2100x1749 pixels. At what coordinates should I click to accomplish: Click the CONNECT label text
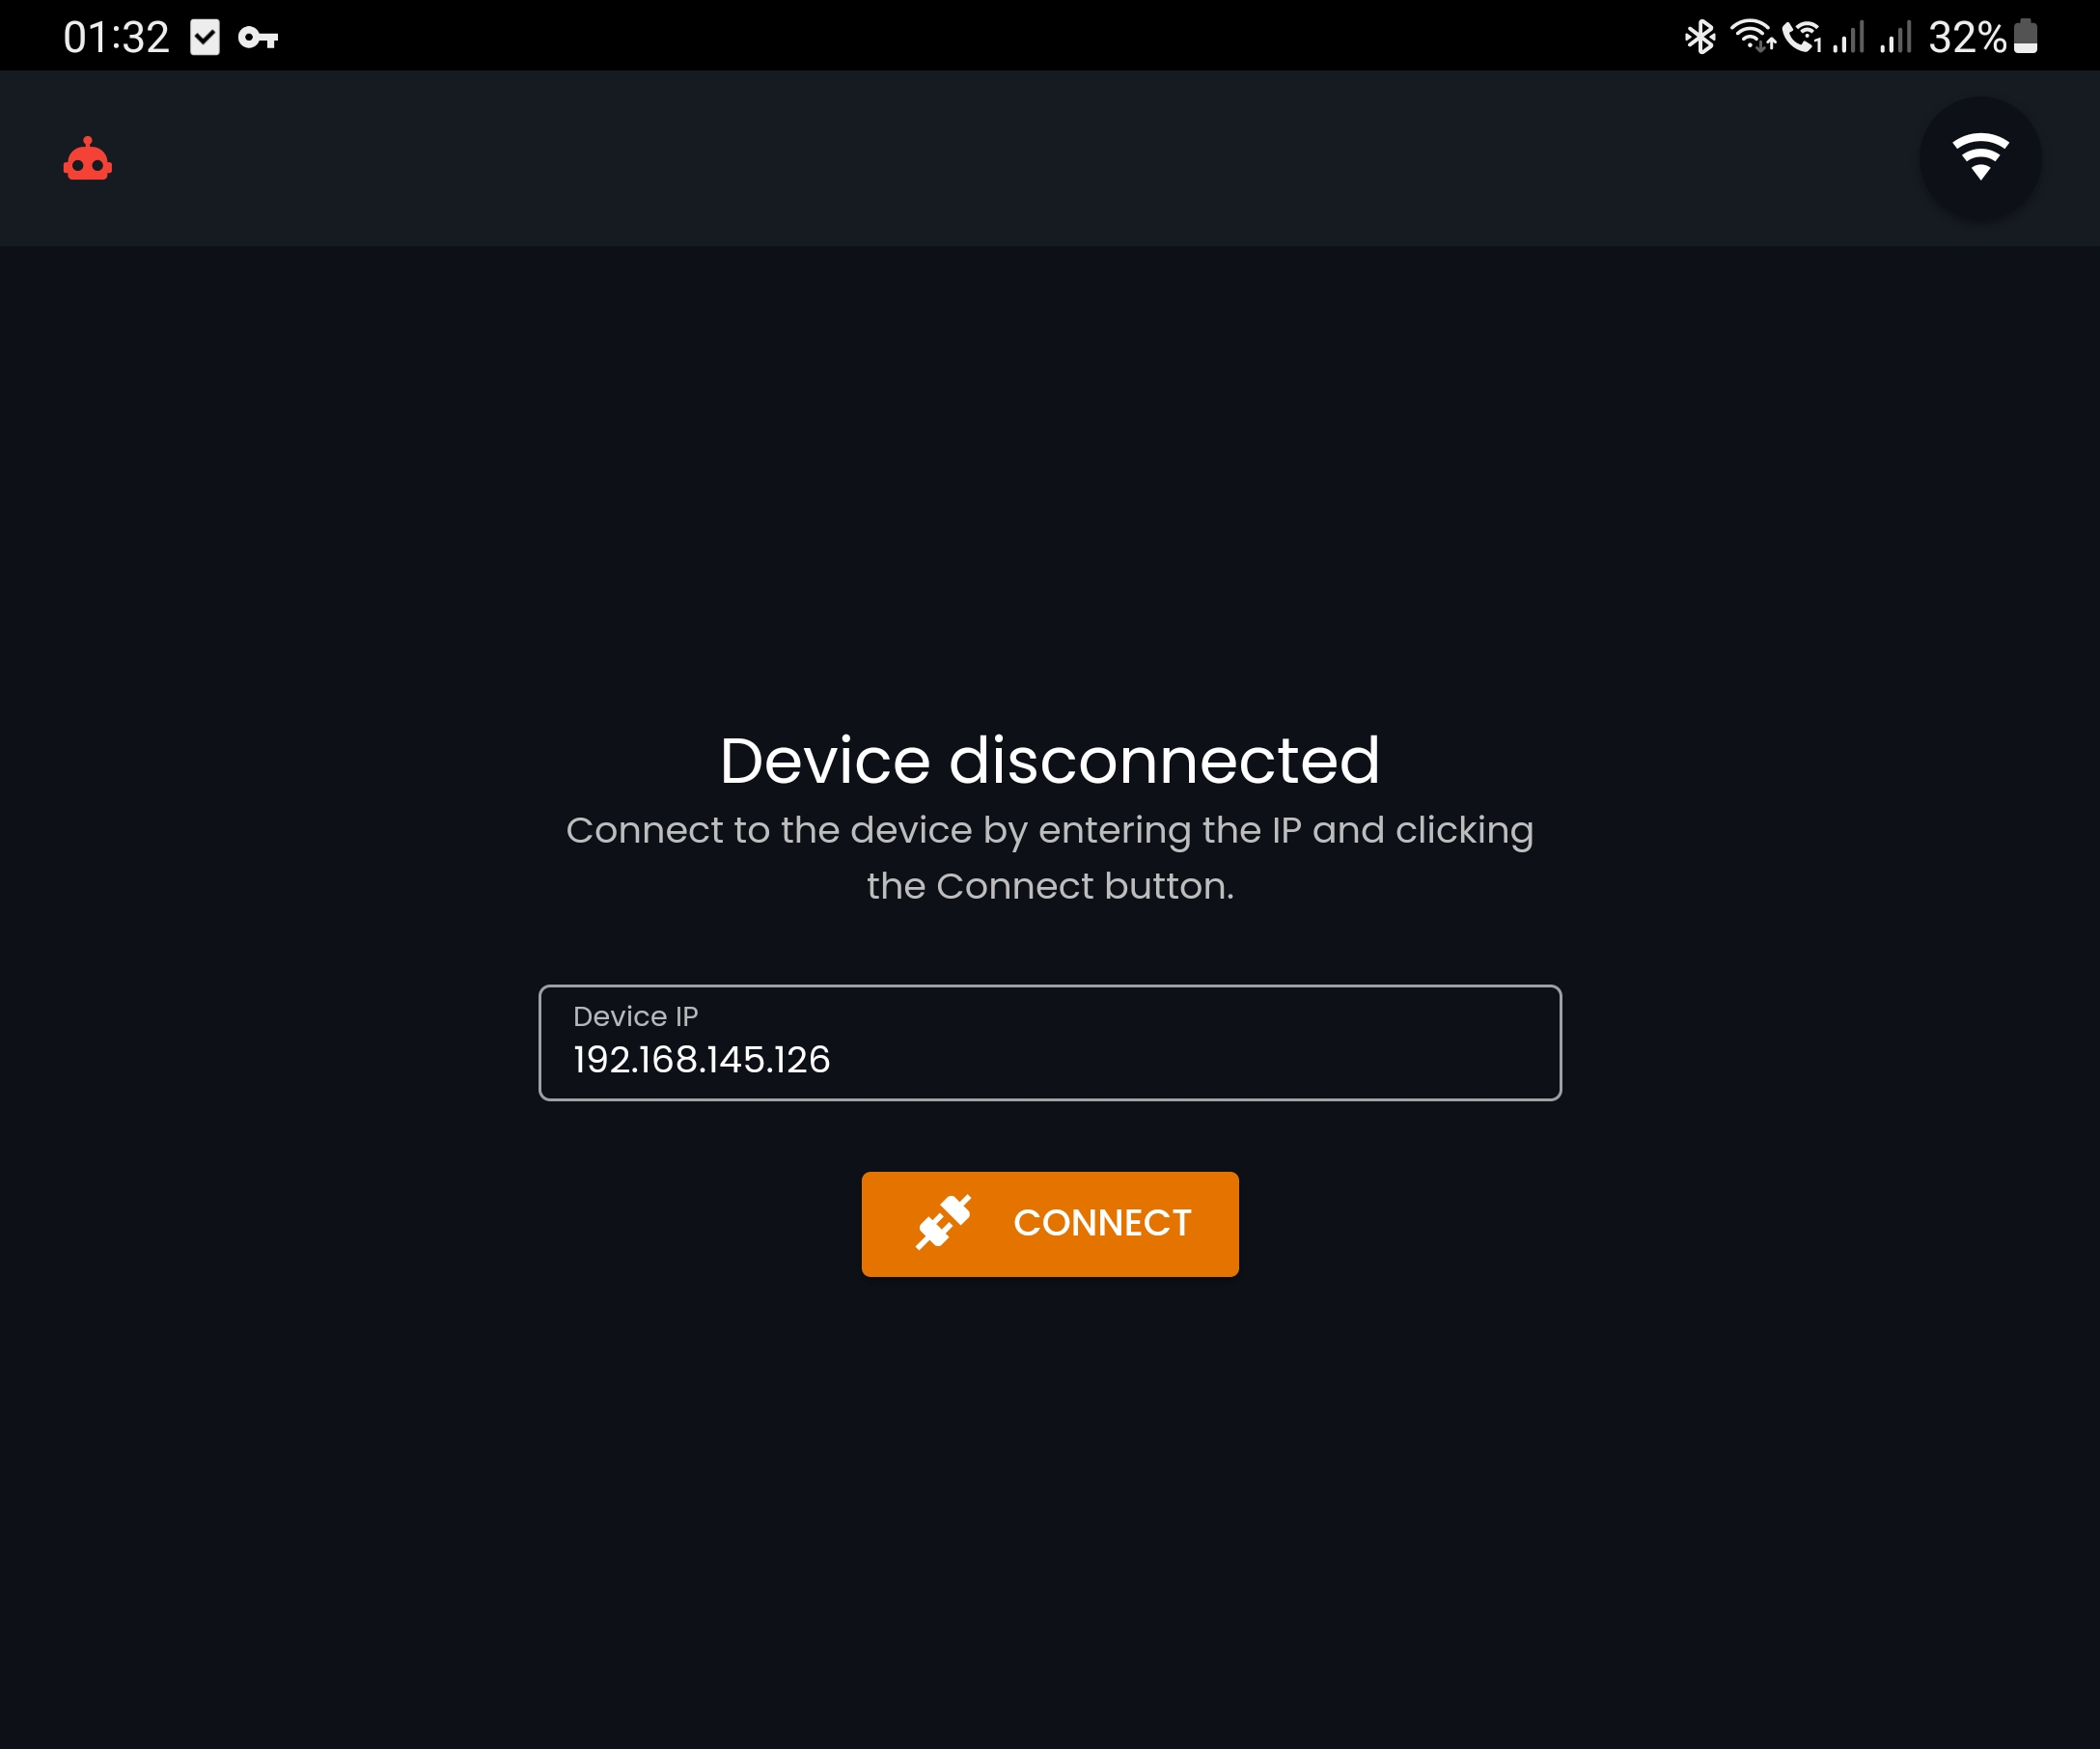[1102, 1223]
